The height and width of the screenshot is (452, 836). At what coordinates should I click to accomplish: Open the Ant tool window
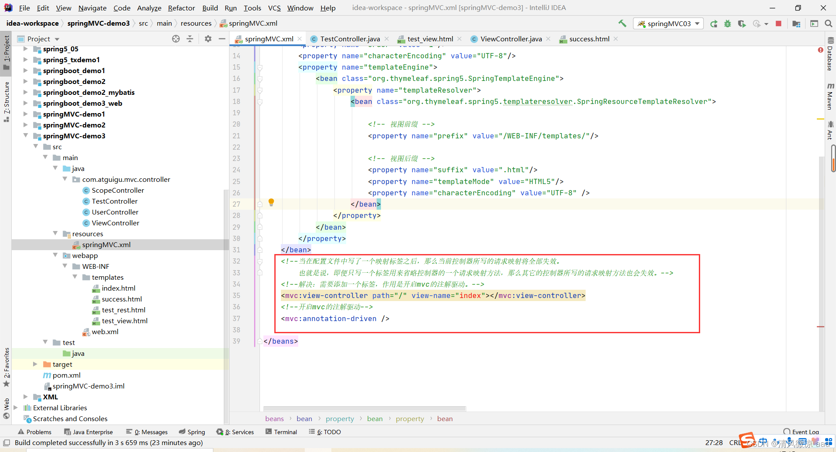(830, 130)
